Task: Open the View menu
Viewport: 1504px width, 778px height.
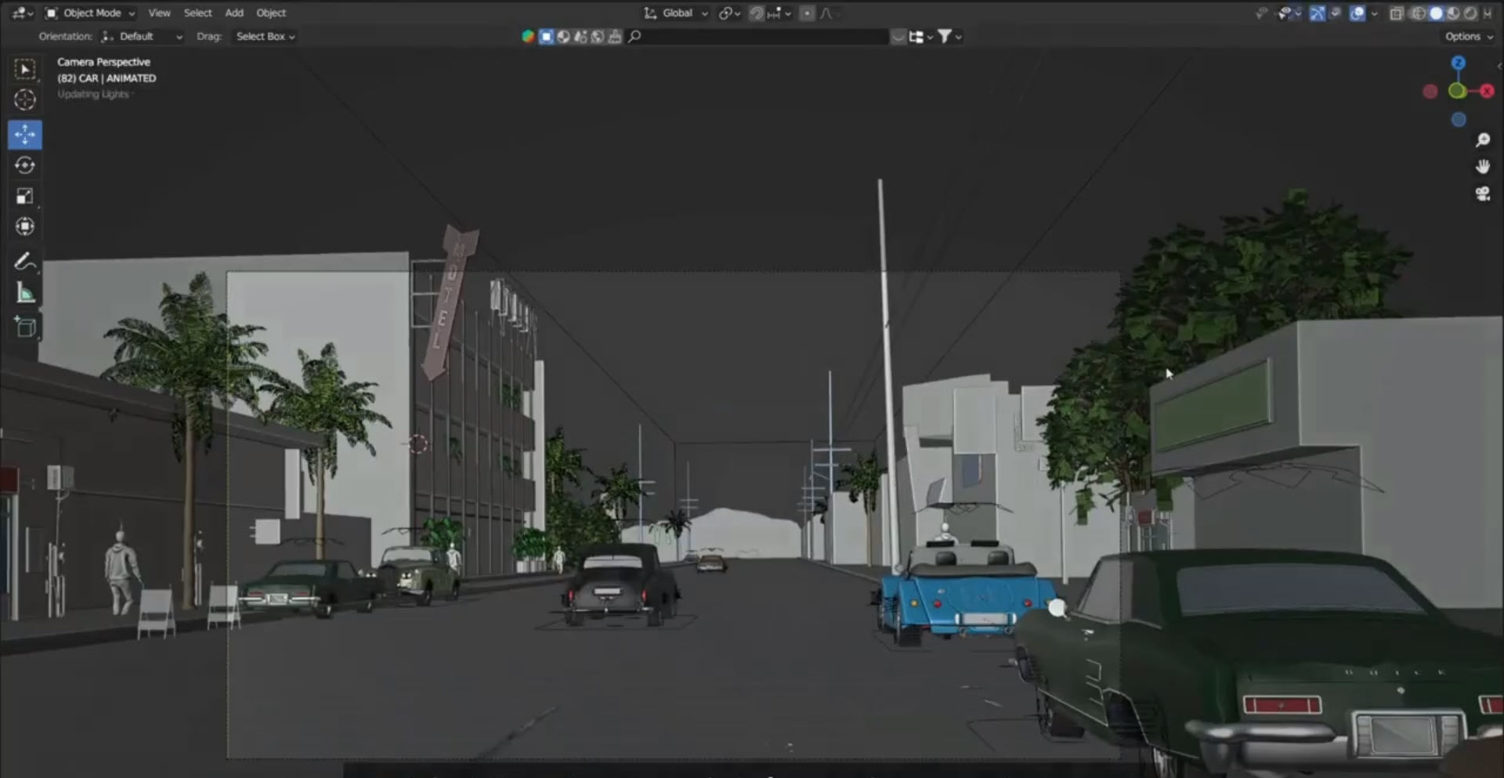Action: click(159, 13)
